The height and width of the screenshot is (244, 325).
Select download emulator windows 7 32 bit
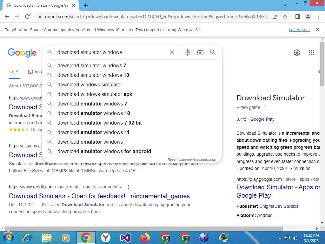pyautogui.click(x=132, y=123)
